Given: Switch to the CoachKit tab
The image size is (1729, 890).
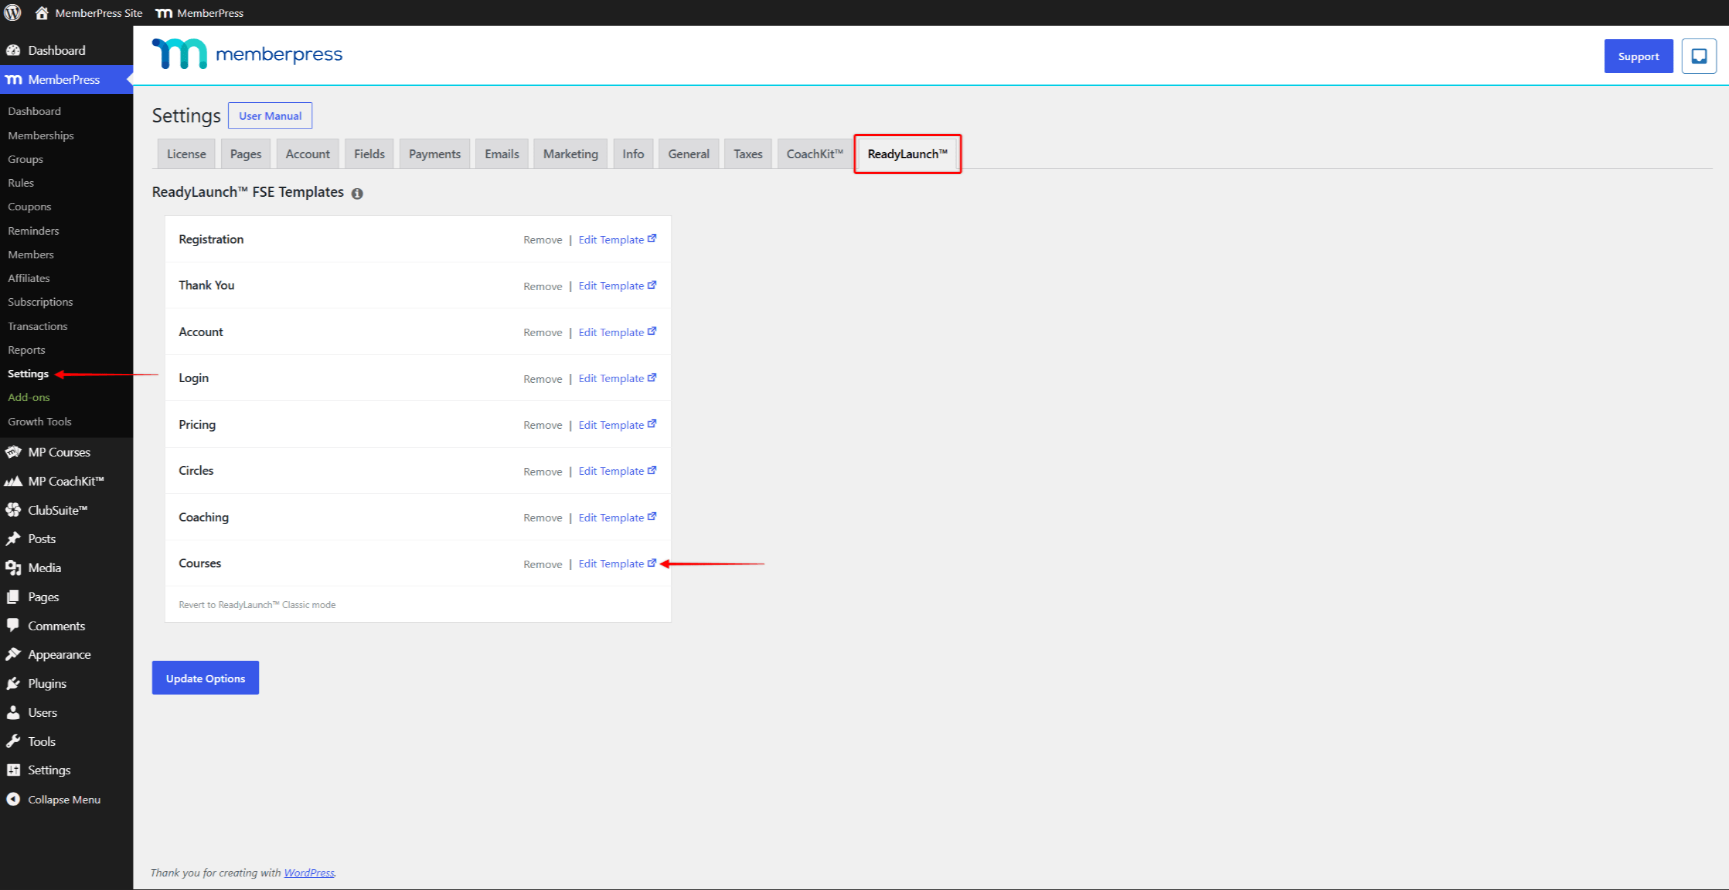Looking at the screenshot, I should (x=814, y=154).
